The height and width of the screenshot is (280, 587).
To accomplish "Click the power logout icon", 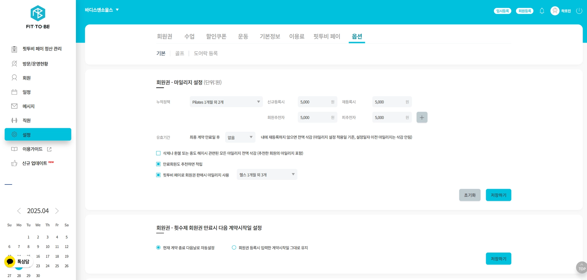I will coord(579,11).
